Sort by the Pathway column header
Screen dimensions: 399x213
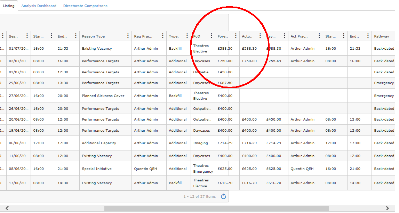point(382,36)
